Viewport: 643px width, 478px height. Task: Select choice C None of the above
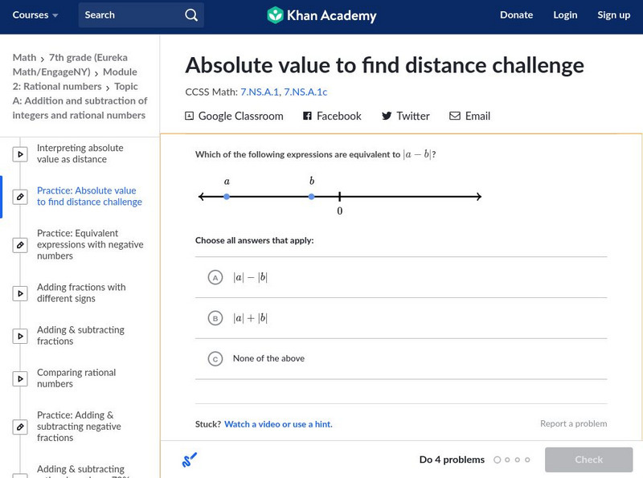coord(215,359)
